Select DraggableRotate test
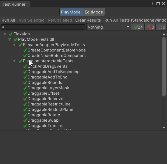 (81, 115)
